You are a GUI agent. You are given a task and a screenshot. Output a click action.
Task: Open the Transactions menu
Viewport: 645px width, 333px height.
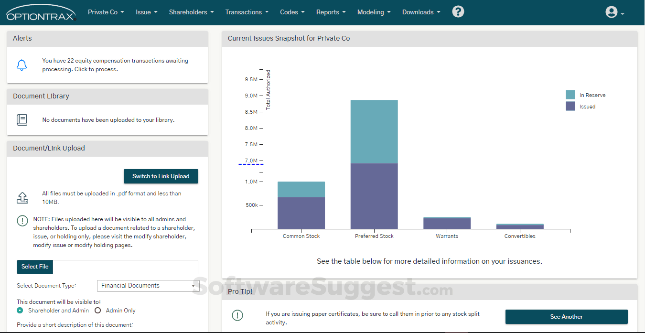247,12
